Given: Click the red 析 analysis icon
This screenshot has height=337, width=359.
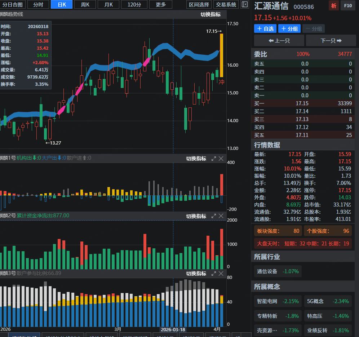Looking at the screenshot, I should 333,6.
